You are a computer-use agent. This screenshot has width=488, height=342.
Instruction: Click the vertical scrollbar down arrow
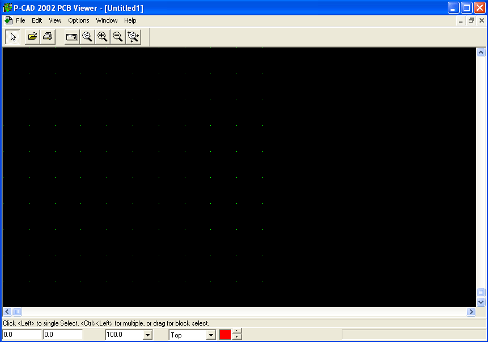pyautogui.click(x=481, y=302)
